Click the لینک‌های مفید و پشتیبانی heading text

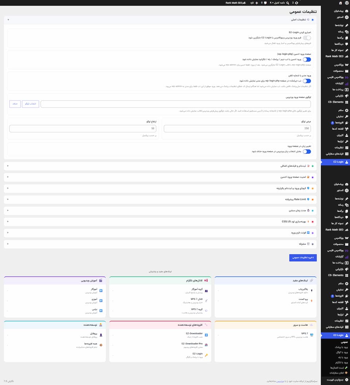pos(160,271)
